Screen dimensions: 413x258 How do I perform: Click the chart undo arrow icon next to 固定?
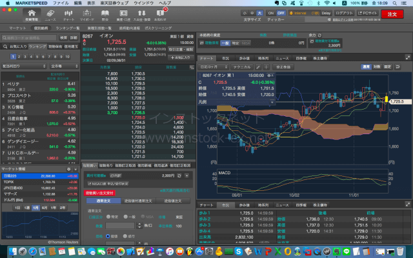click(398, 67)
